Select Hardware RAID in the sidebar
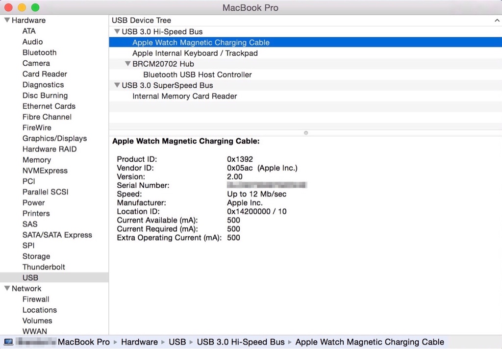 pyautogui.click(x=50, y=149)
